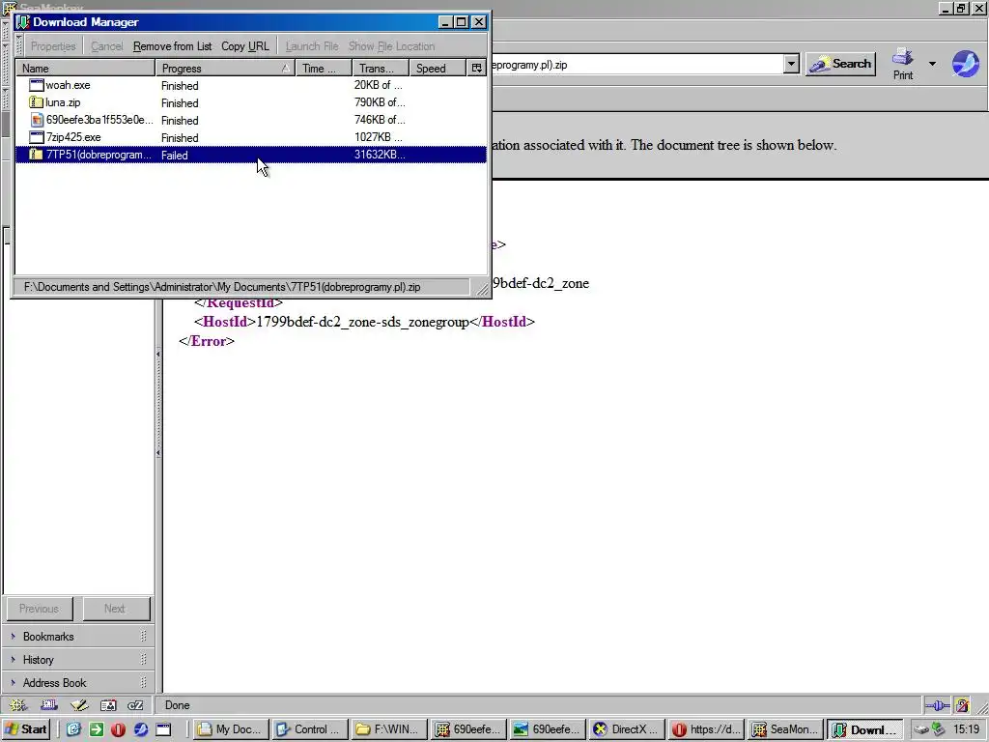Expand the Bookmarks sidebar panel
The height and width of the screenshot is (742, 989).
(78, 636)
